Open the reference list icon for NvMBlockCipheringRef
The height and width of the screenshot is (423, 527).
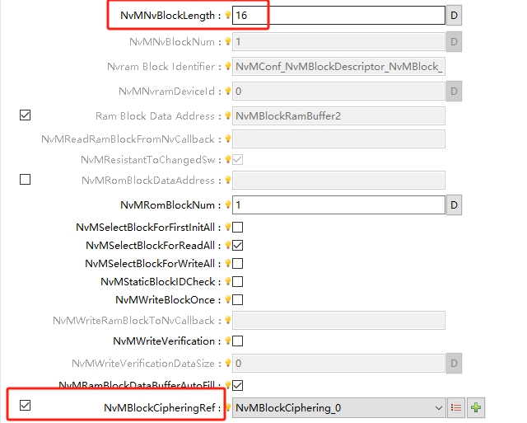coord(457,407)
